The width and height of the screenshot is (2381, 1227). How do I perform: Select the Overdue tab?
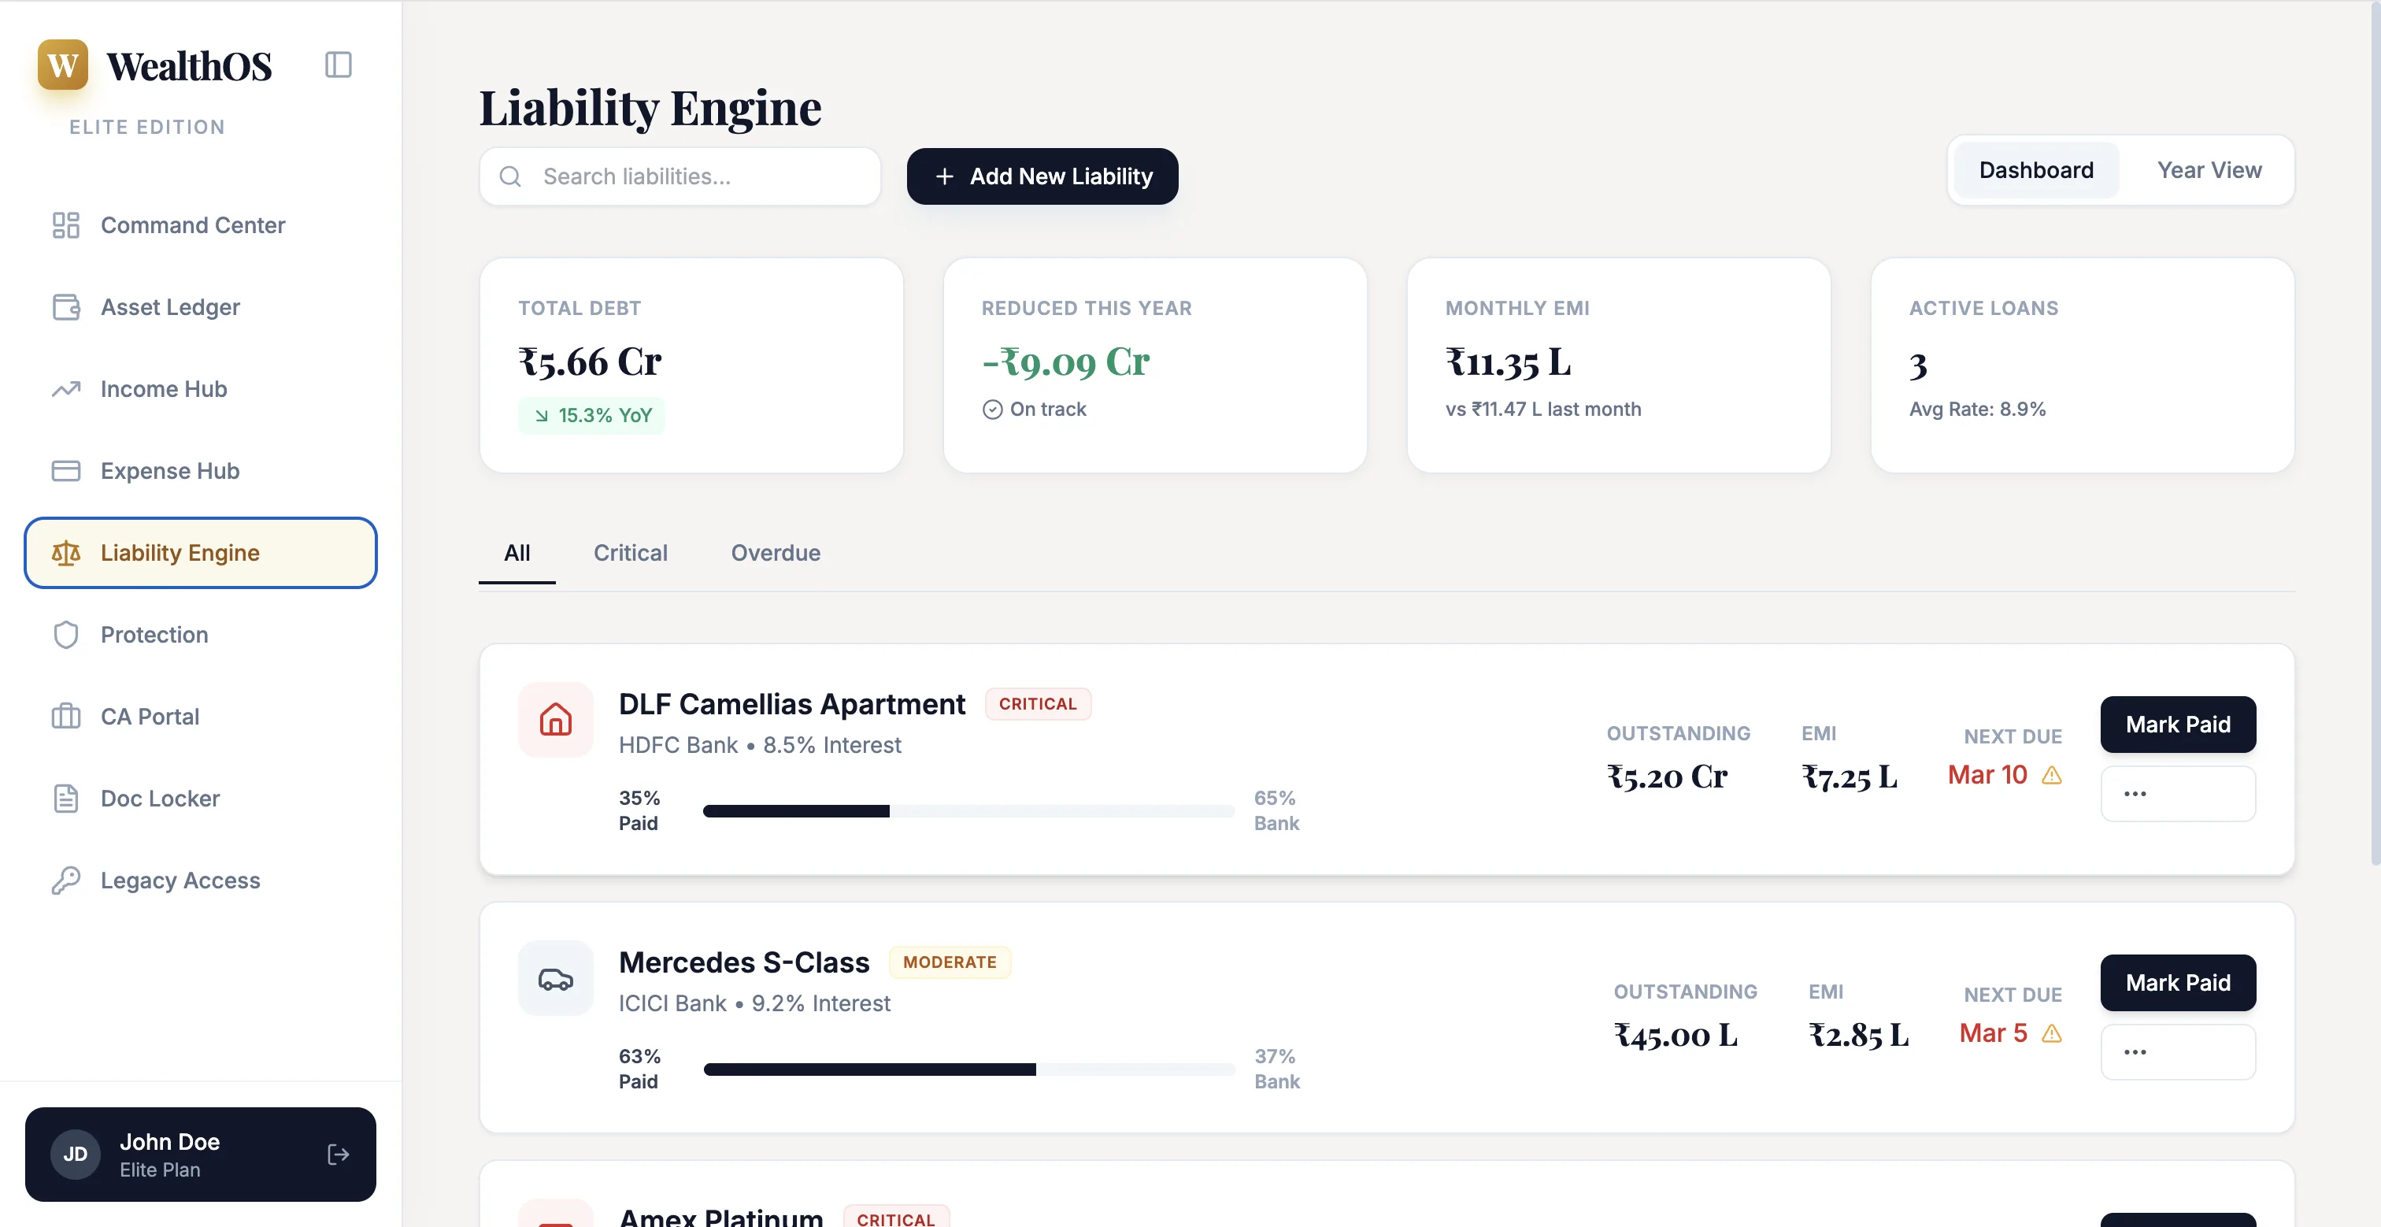click(776, 553)
